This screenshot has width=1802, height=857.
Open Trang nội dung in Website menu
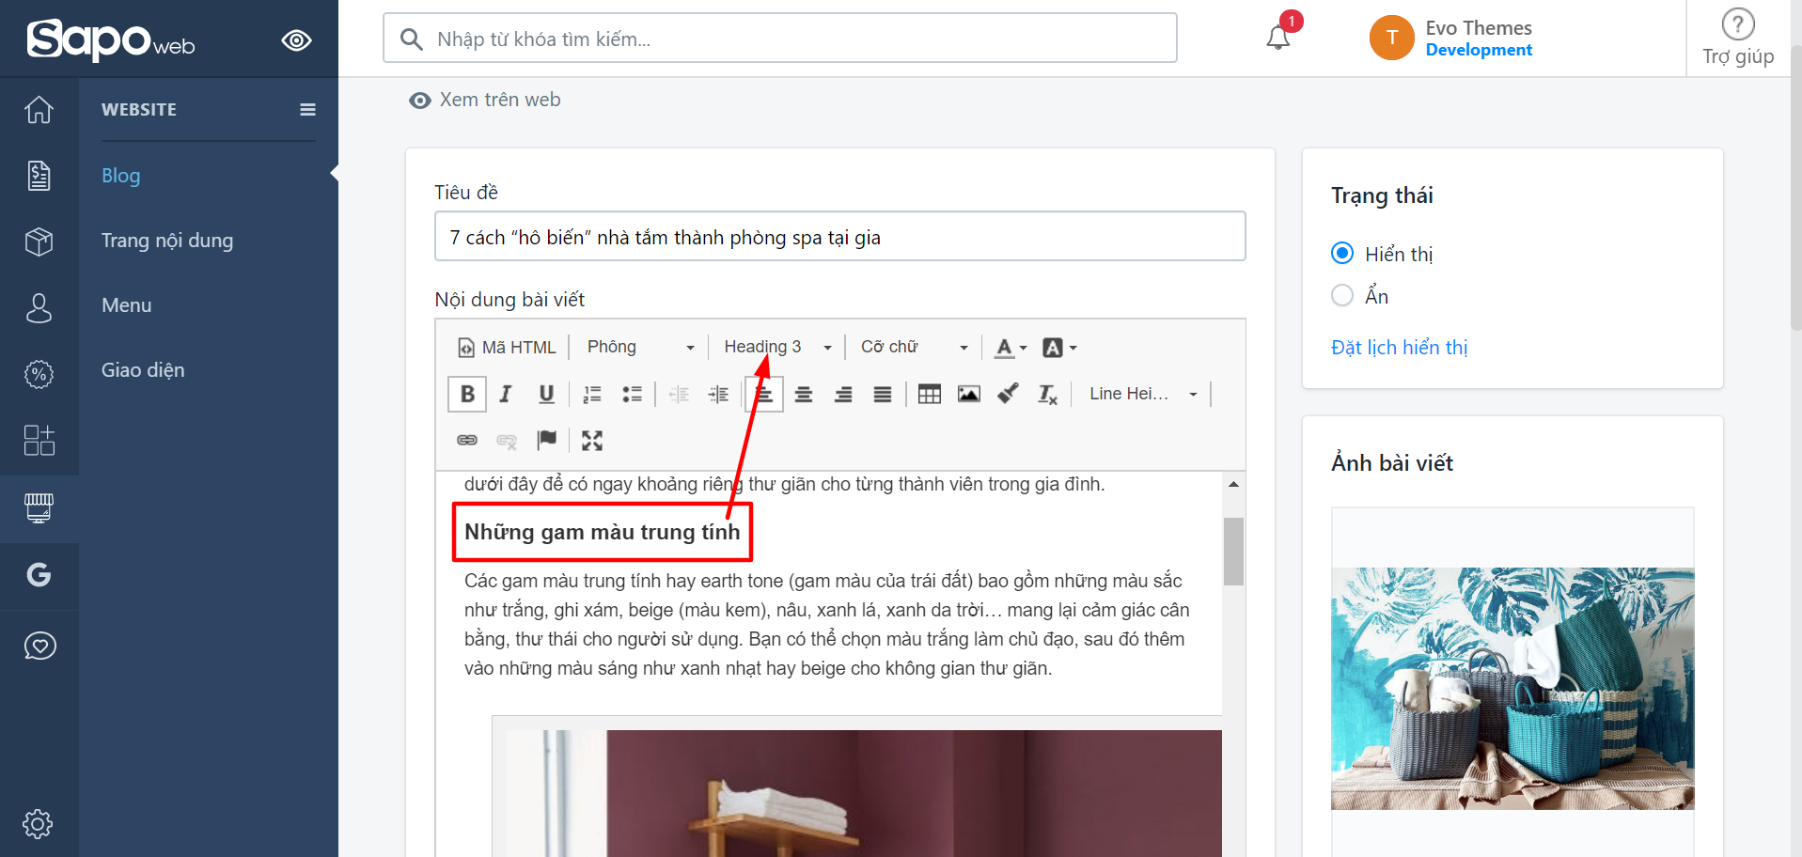[x=167, y=241]
